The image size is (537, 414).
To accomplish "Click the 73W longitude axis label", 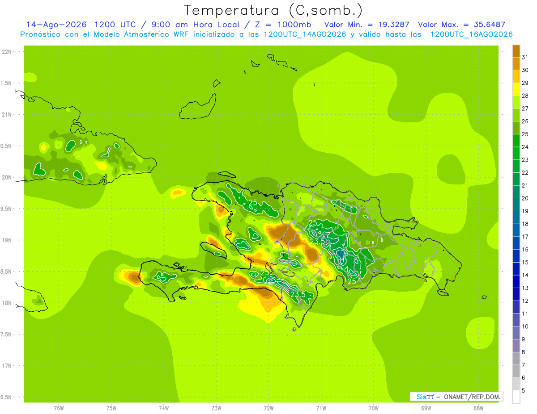I will click(216, 408).
